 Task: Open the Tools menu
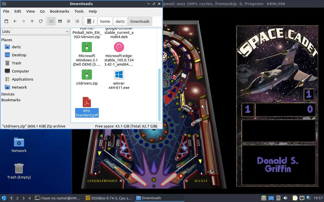pyautogui.click(x=79, y=11)
